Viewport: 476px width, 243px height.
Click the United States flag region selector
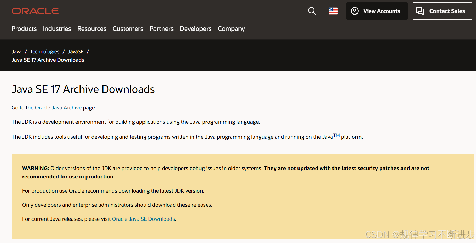click(333, 11)
